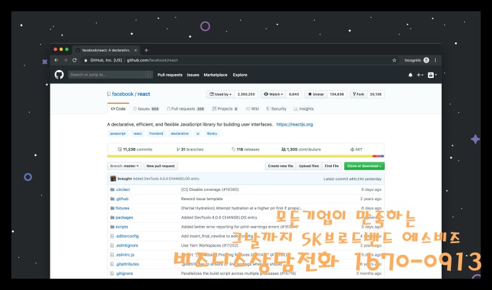The image size is (492, 290).
Task: Click the declarative topic tag
Action: click(180, 133)
